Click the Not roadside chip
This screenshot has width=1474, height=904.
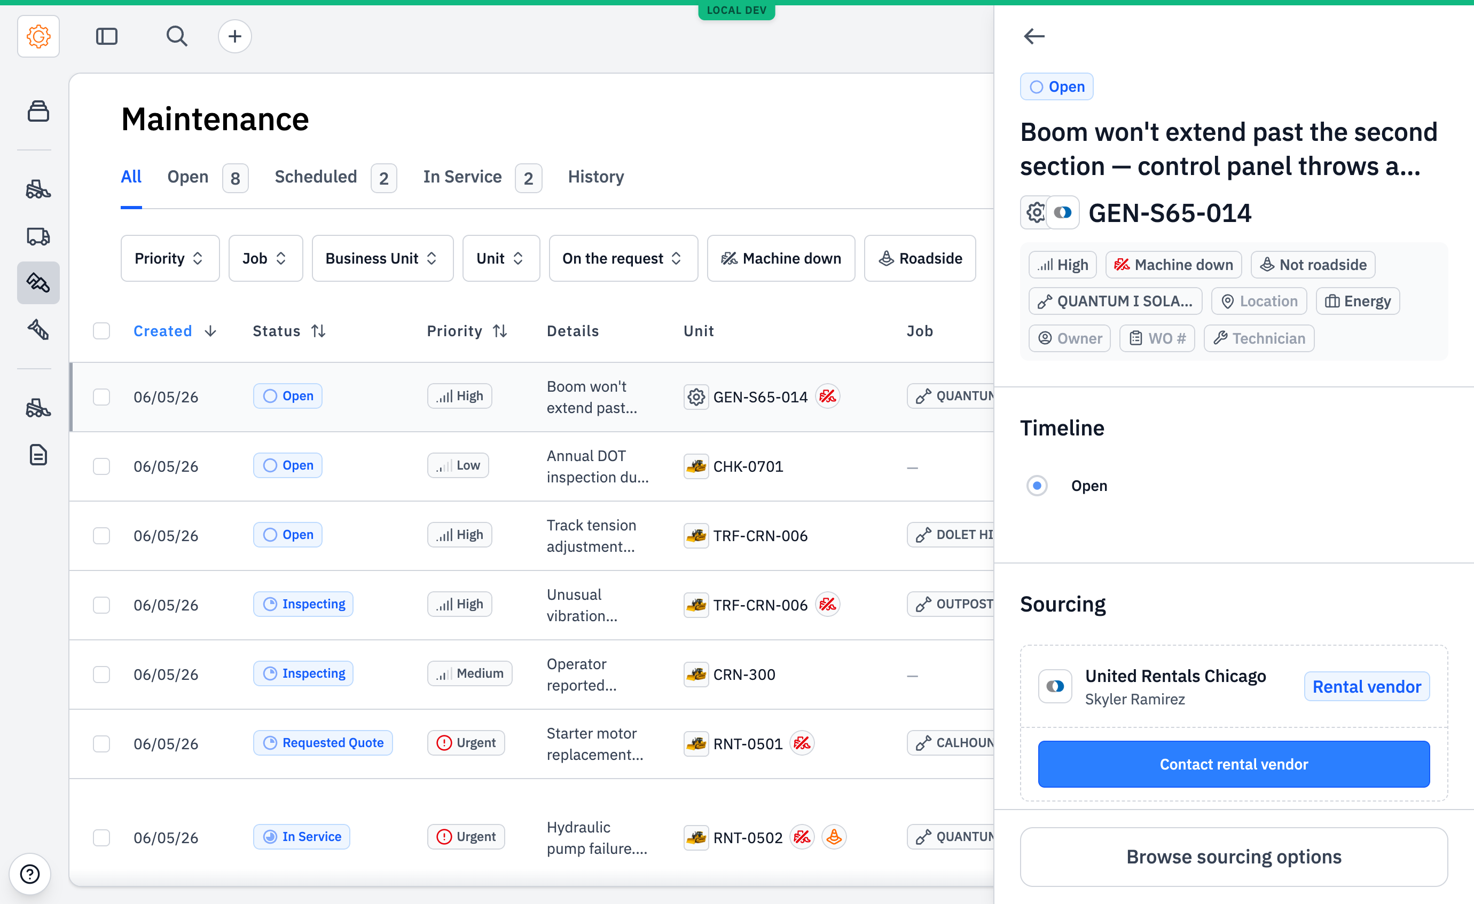tap(1313, 265)
